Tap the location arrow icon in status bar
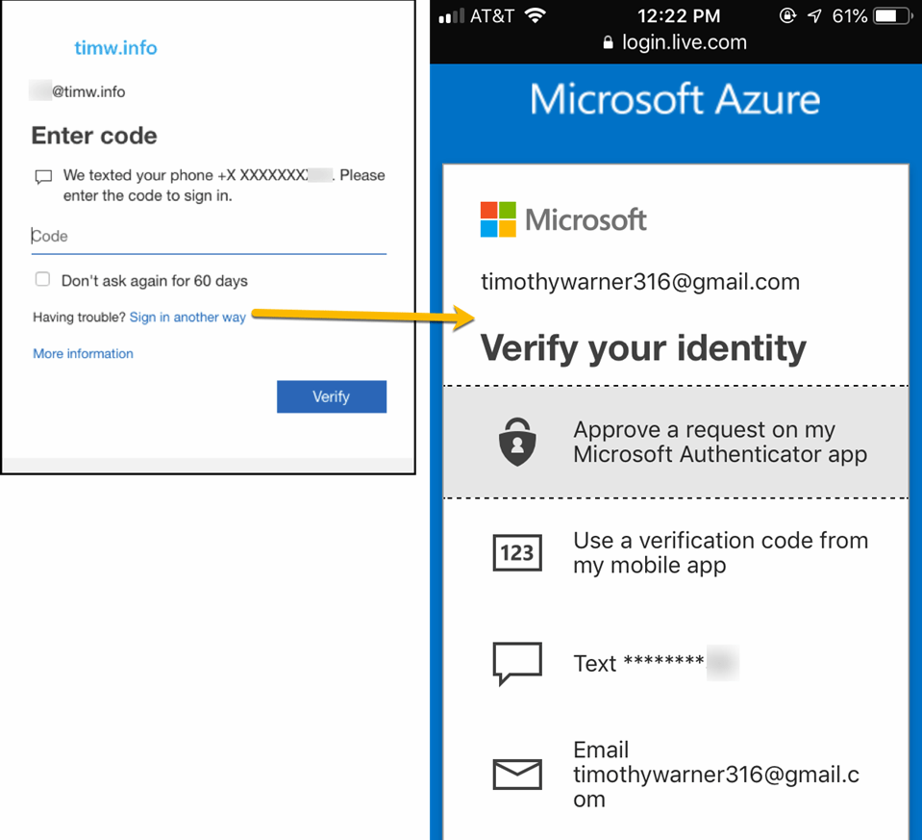 [815, 16]
